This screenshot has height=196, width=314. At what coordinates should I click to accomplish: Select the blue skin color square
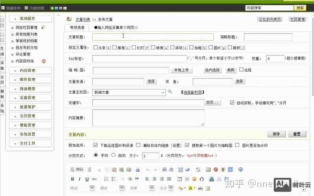point(56,8)
